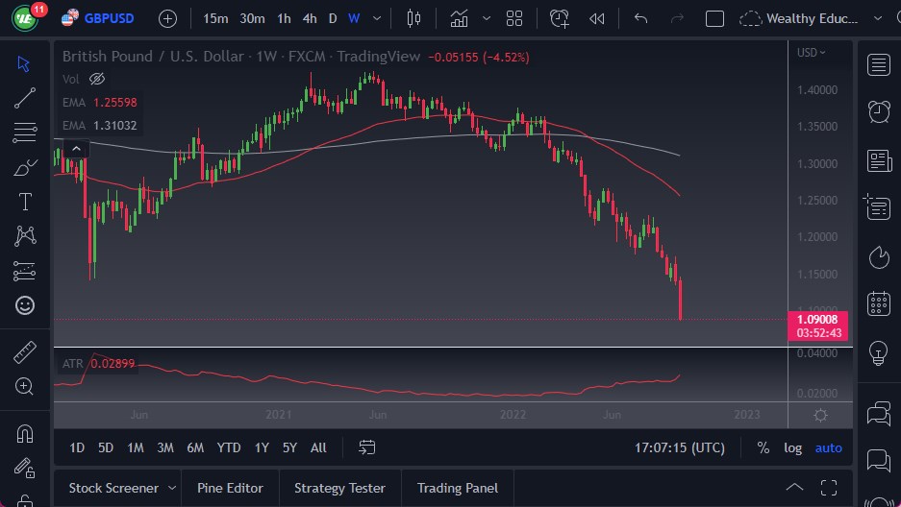The image size is (901, 507).
Task: Click the replay rewind icon
Action: (x=597, y=18)
